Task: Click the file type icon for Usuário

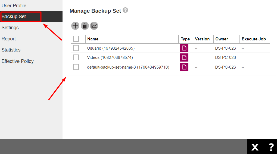Action: click(184, 48)
